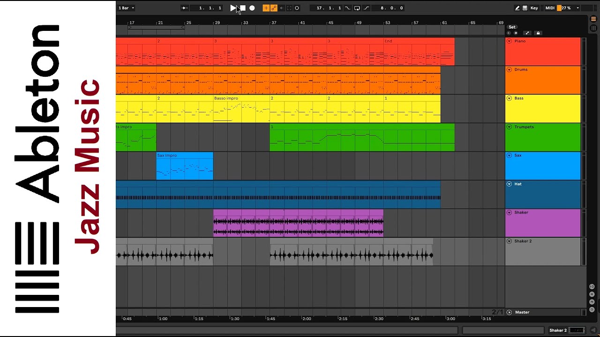
Task: Select the Sax Impro clip
Action: click(185, 166)
